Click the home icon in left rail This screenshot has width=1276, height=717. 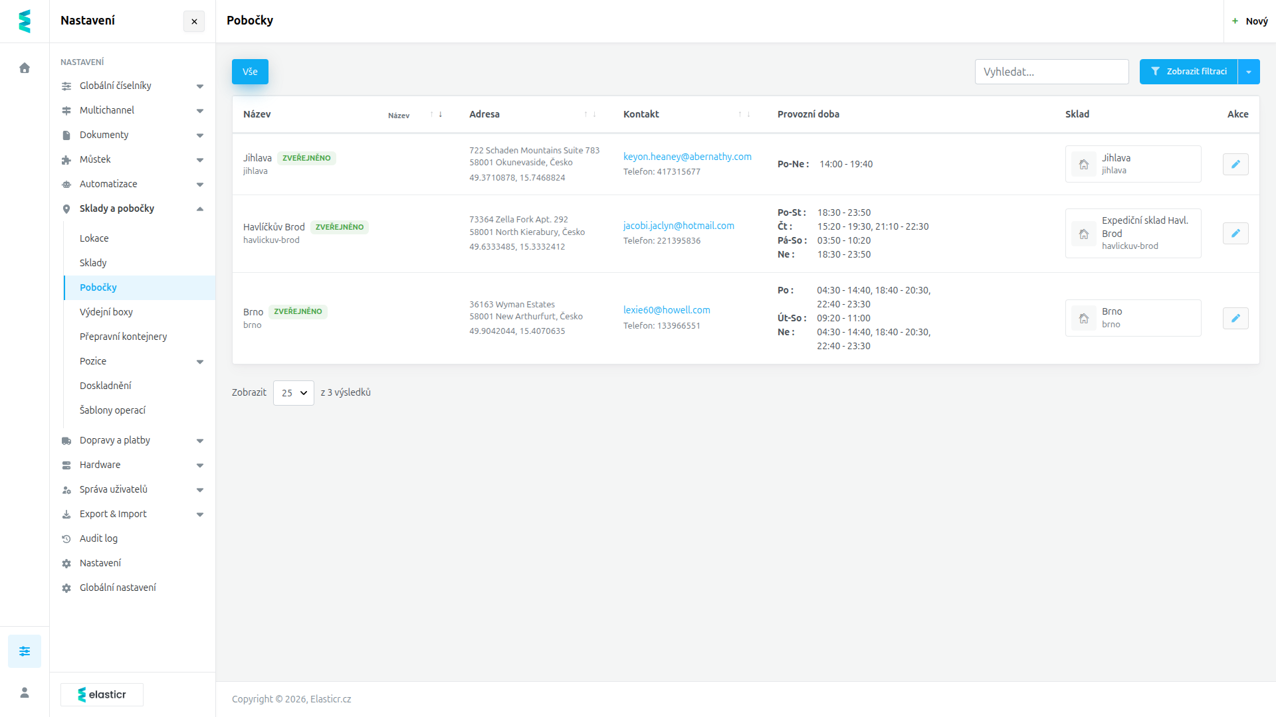[25, 68]
